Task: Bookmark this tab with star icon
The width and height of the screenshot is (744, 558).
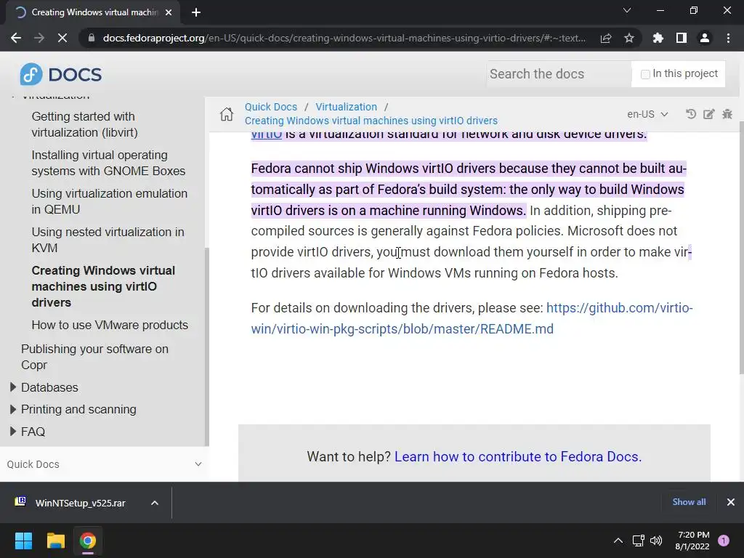Action: click(629, 38)
